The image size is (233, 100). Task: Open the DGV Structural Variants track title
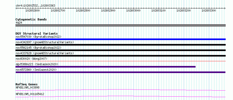pyautogui.click(x=37, y=34)
